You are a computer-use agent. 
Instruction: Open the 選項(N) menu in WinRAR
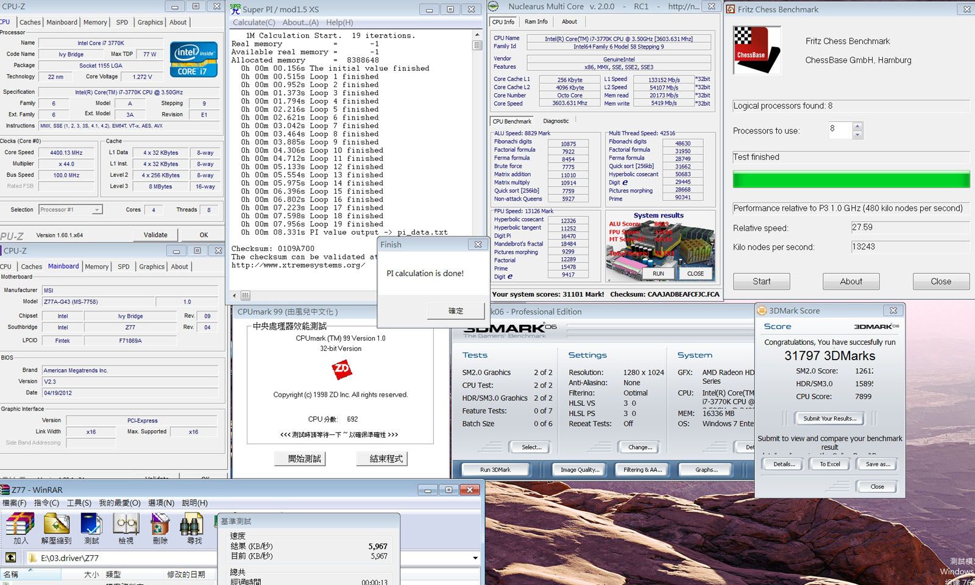161,503
